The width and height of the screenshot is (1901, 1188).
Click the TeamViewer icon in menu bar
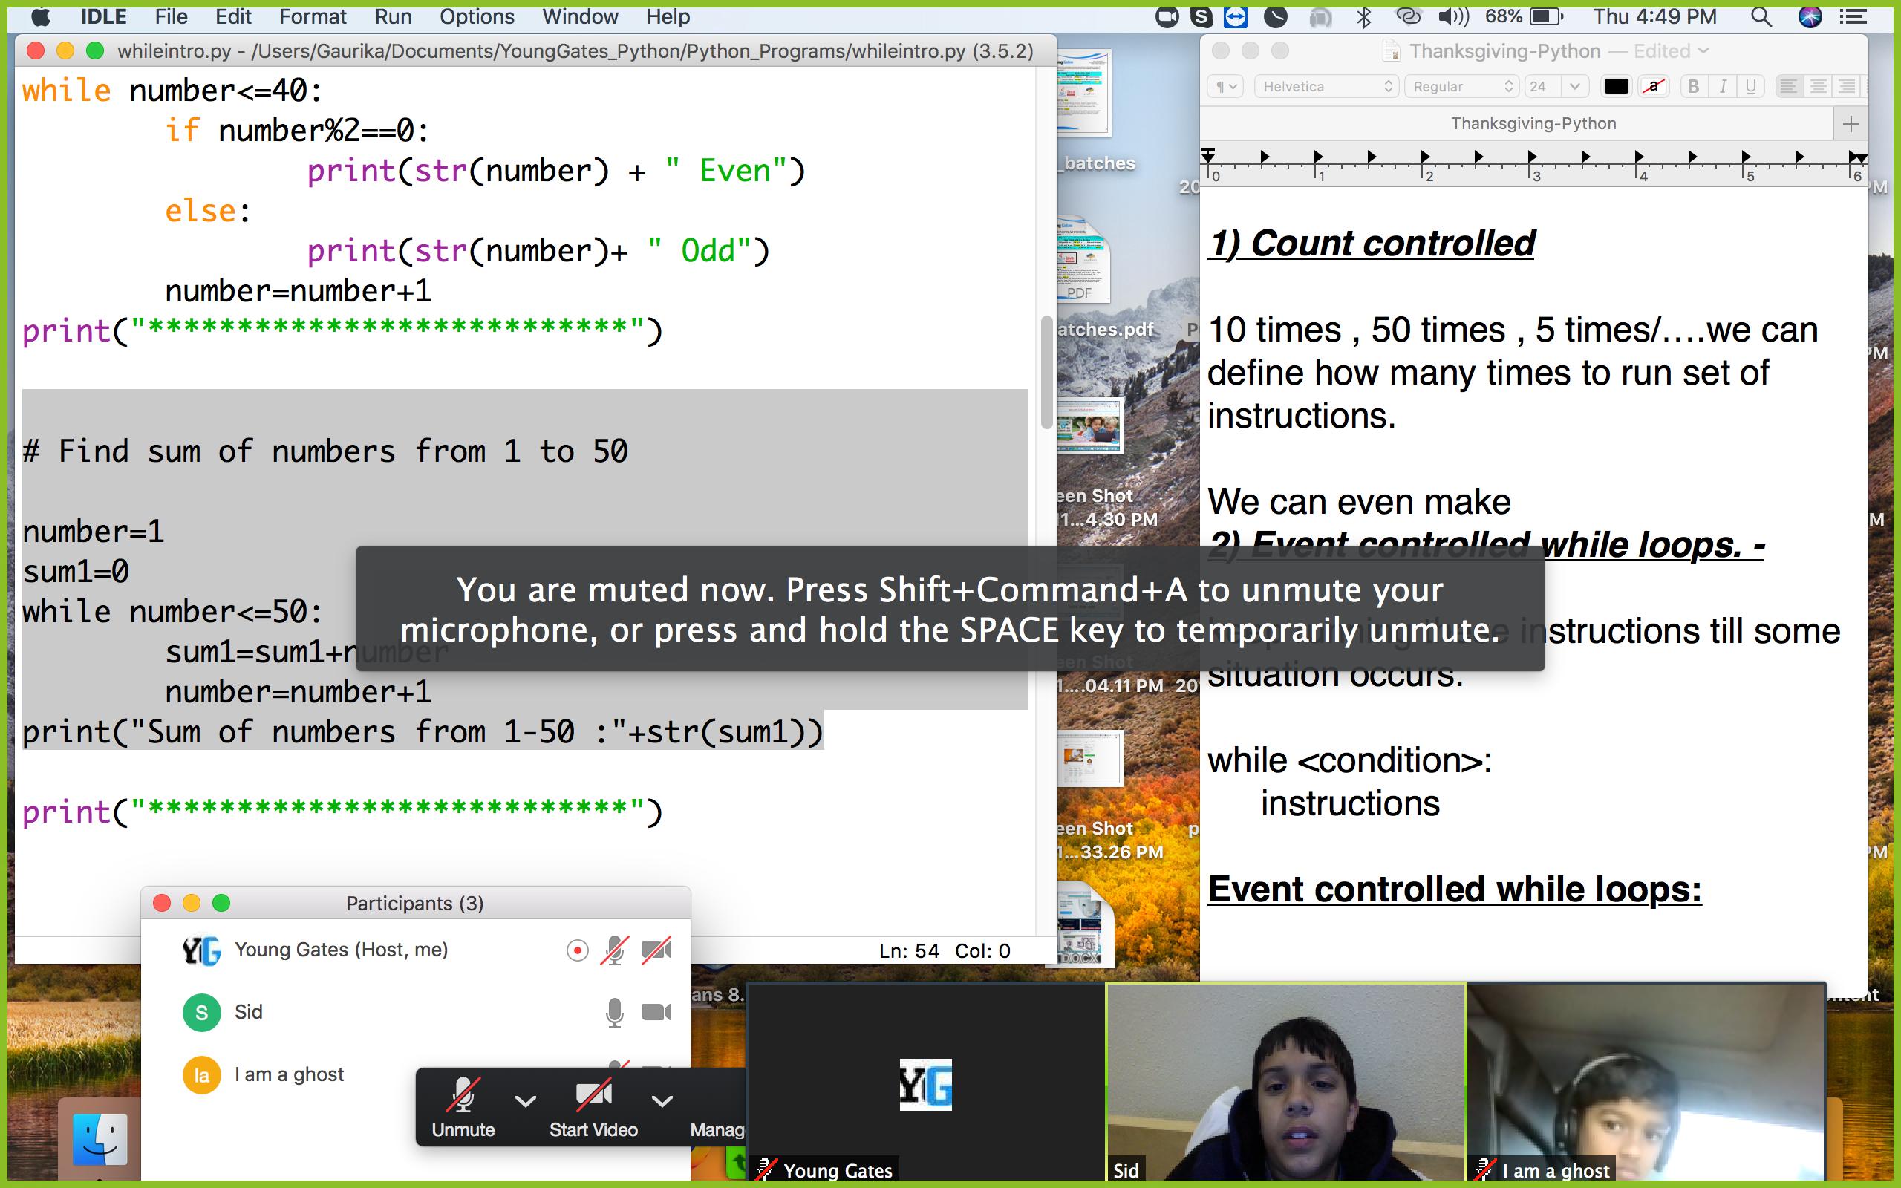pyautogui.click(x=1236, y=16)
